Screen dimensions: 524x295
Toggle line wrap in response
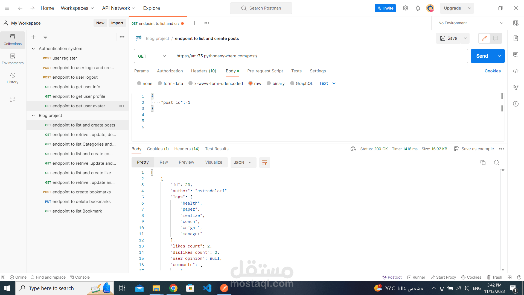[x=265, y=163]
